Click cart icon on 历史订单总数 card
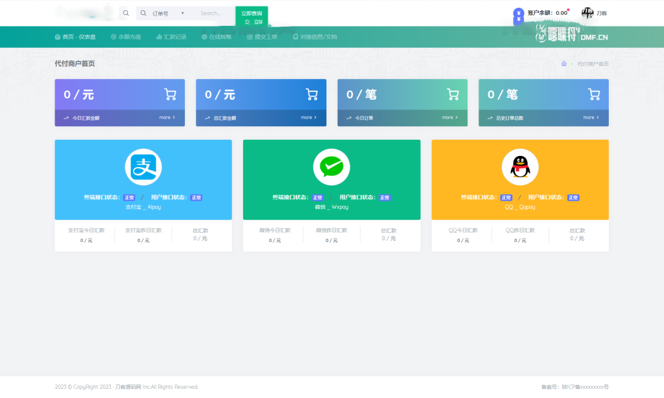 coord(594,94)
